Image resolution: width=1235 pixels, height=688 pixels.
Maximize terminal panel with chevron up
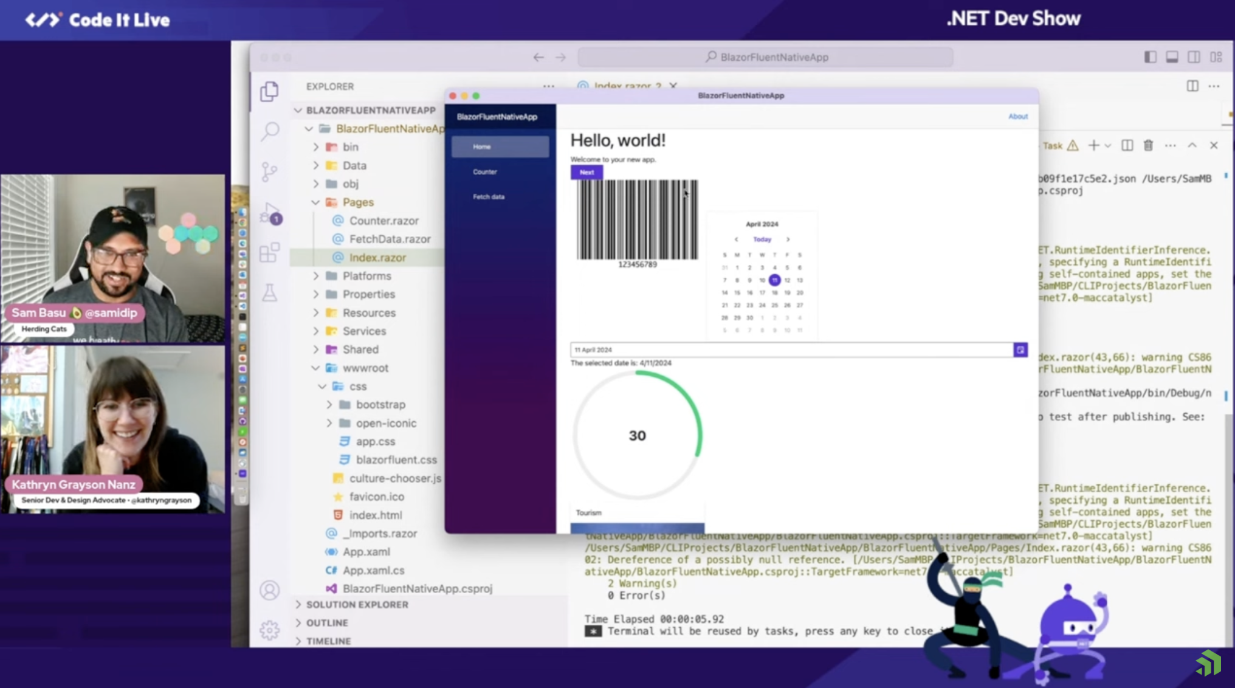1192,145
